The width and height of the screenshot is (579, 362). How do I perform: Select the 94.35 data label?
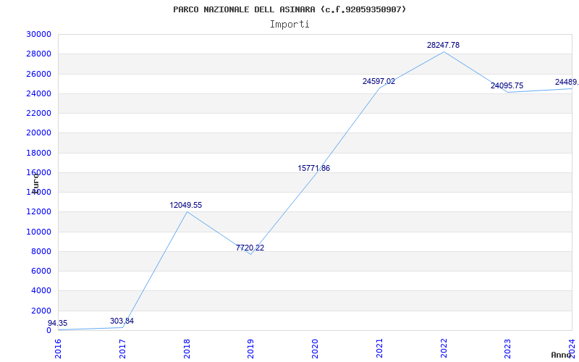58,323
